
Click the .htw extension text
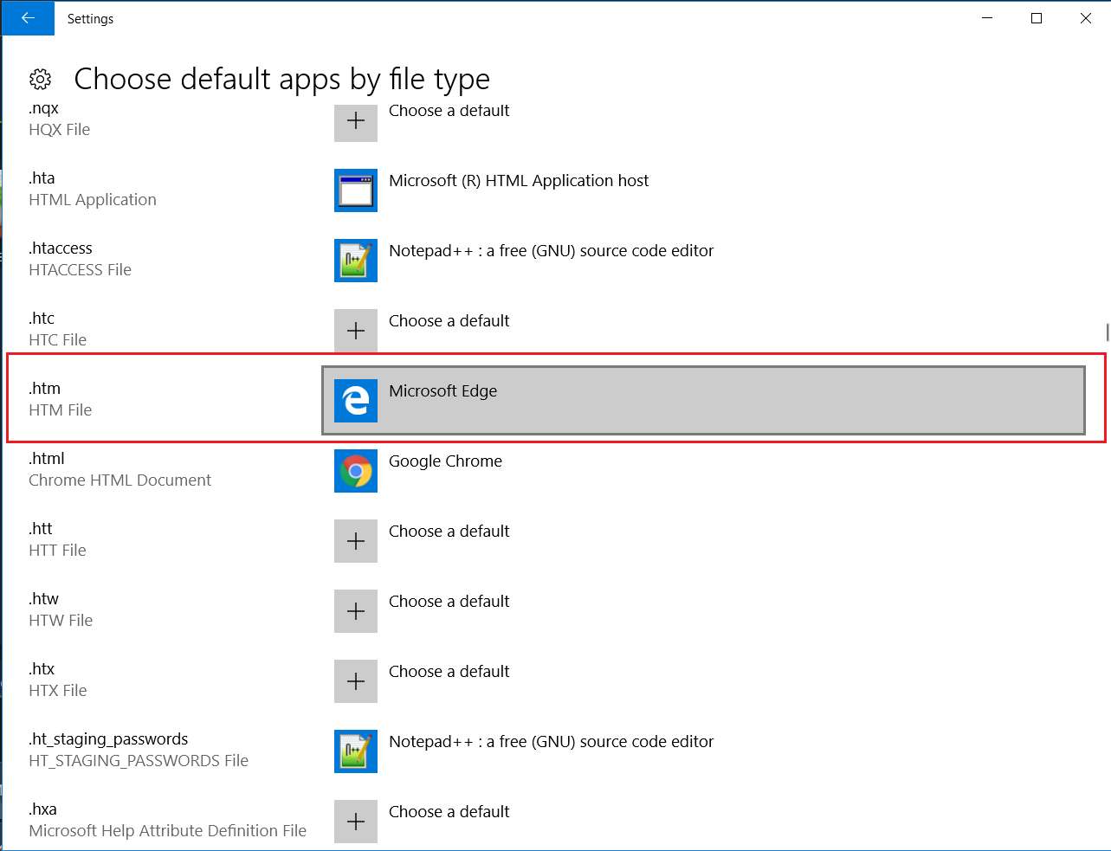(44, 598)
